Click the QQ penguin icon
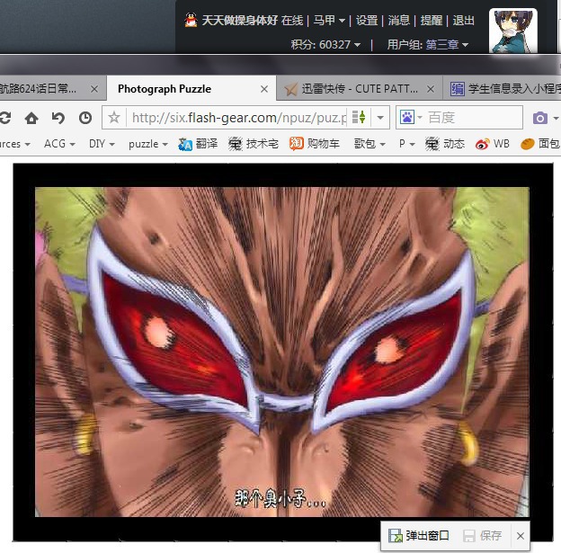 [191, 21]
